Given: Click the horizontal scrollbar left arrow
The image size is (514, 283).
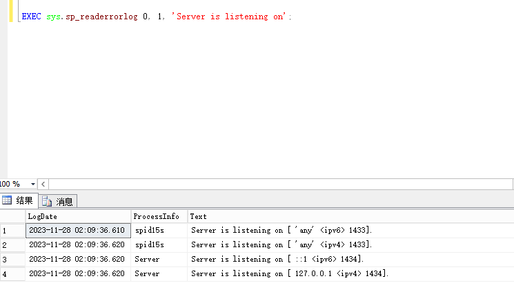Looking at the screenshot, I should [43, 185].
